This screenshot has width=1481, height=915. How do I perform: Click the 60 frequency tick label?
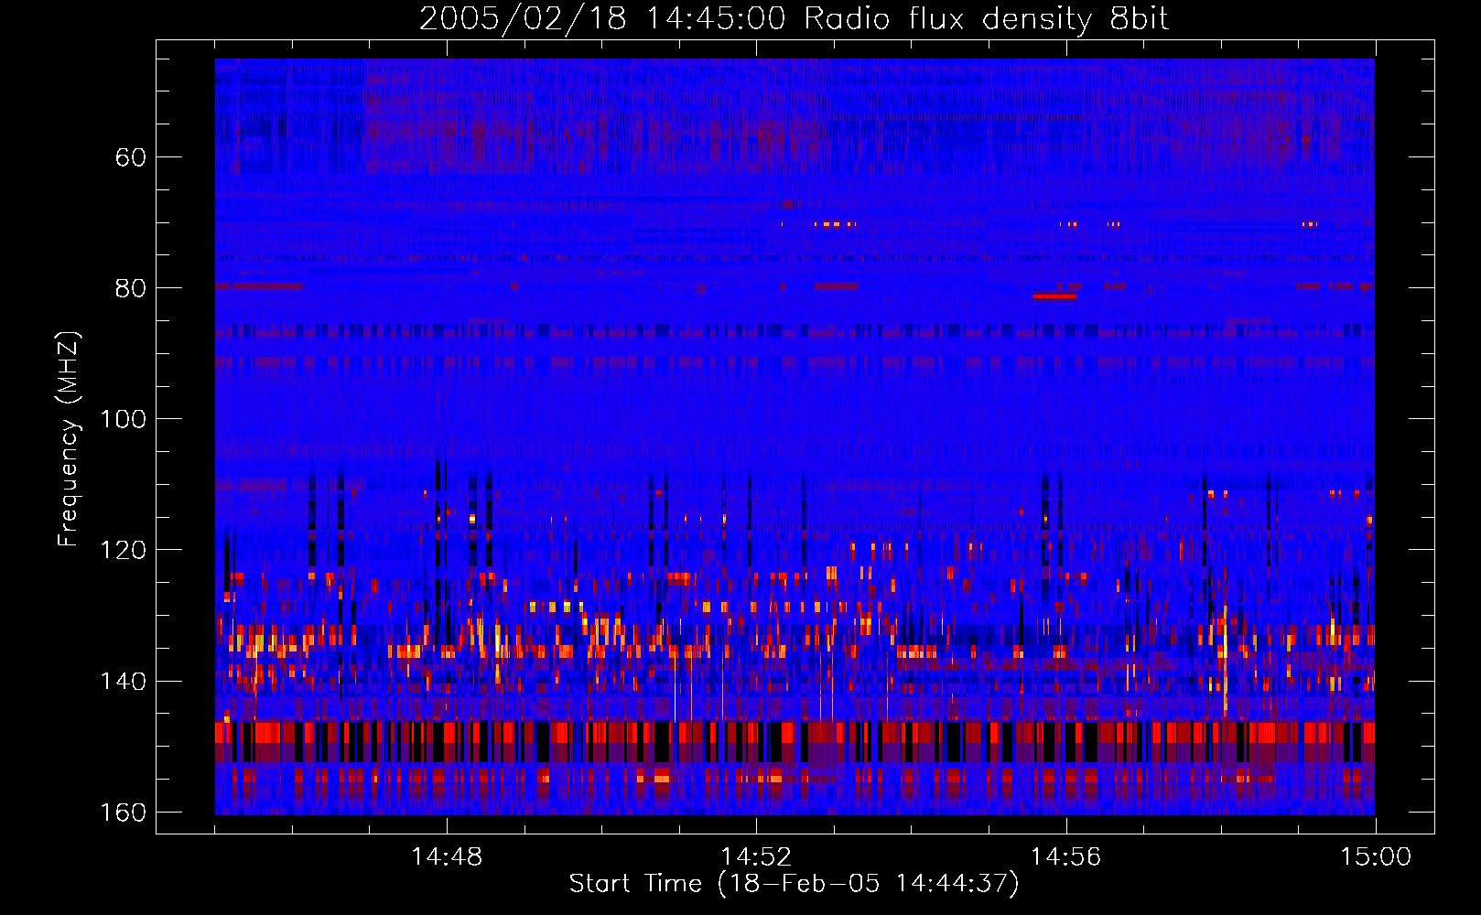click(131, 157)
